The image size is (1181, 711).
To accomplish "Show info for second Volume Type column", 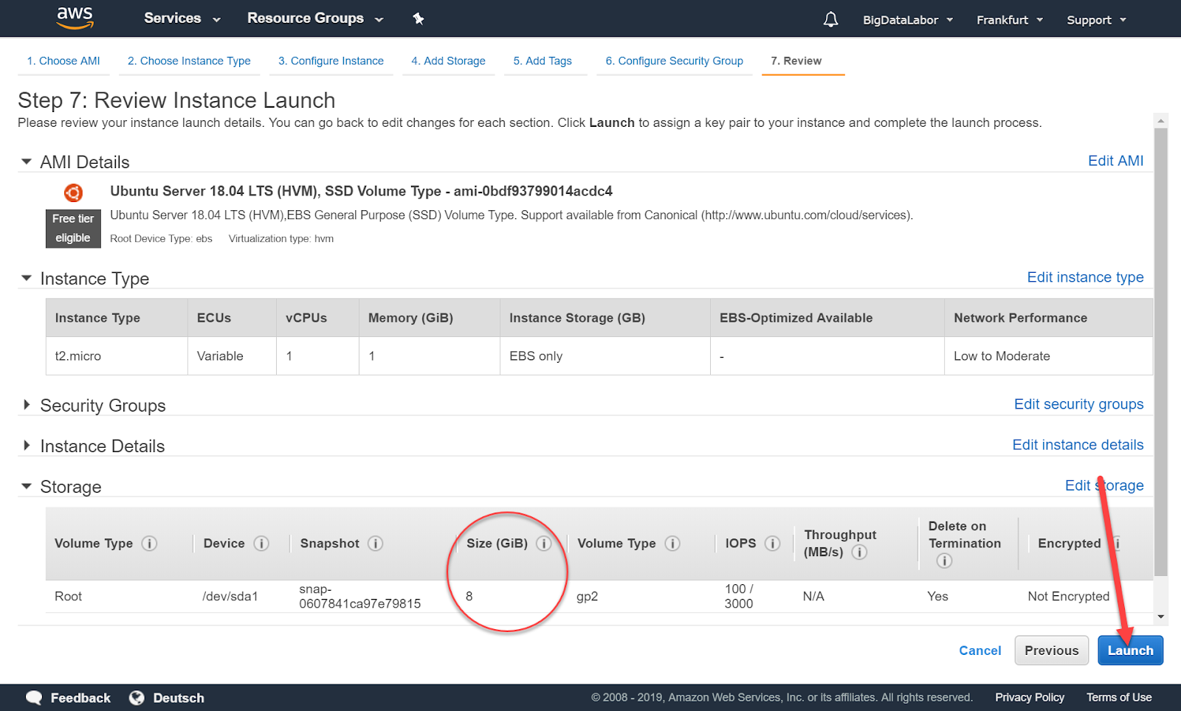I will (672, 544).
